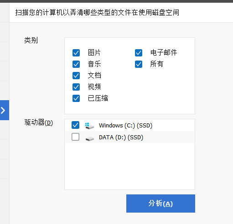This screenshot has height=224, width=233.
Task: Click the 类别 label
Action: 31,40
